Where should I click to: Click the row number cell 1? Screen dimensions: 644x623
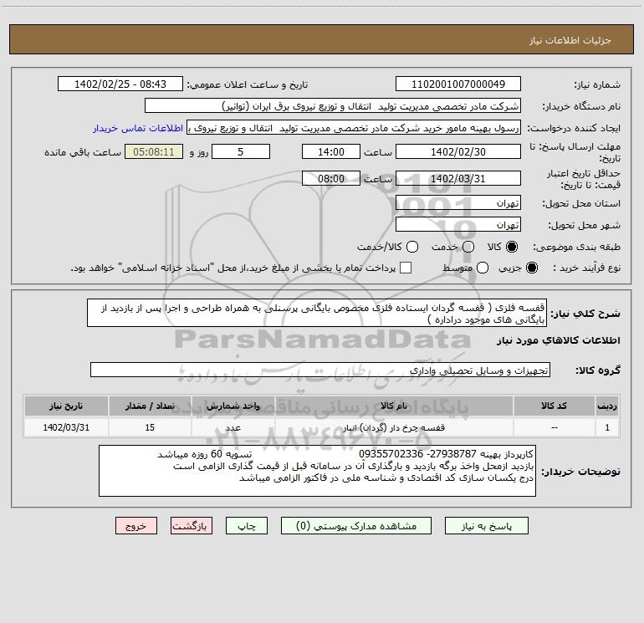point(607,427)
